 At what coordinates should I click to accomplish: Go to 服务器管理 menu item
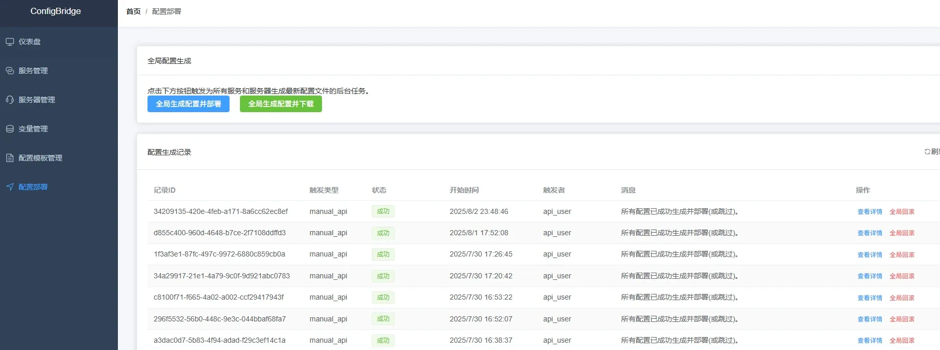pyautogui.click(x=59, y=100)
